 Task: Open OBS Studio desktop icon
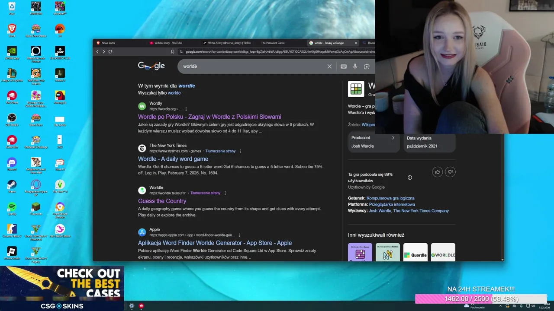12,120
